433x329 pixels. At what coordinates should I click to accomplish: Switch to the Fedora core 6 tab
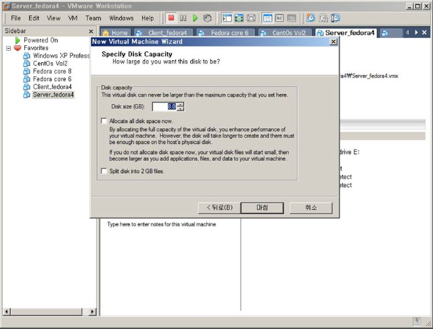coord(225,33)
